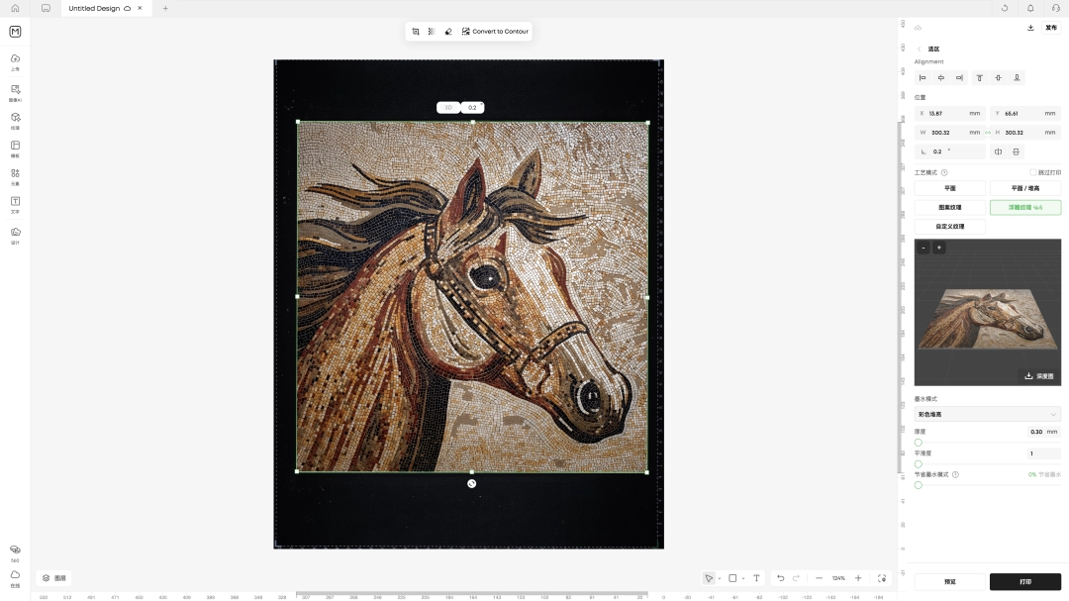Open the help icon beside 节省墨水模式
The height and width of the screenshot is (601, 1069).
coord(955,475)
